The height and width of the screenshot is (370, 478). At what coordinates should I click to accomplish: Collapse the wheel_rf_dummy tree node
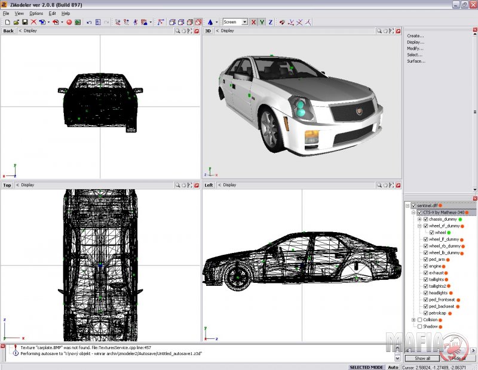click(419, 226)
